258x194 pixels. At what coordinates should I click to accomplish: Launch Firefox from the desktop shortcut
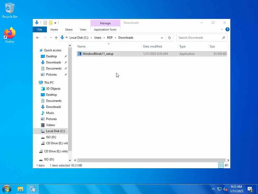10,35
